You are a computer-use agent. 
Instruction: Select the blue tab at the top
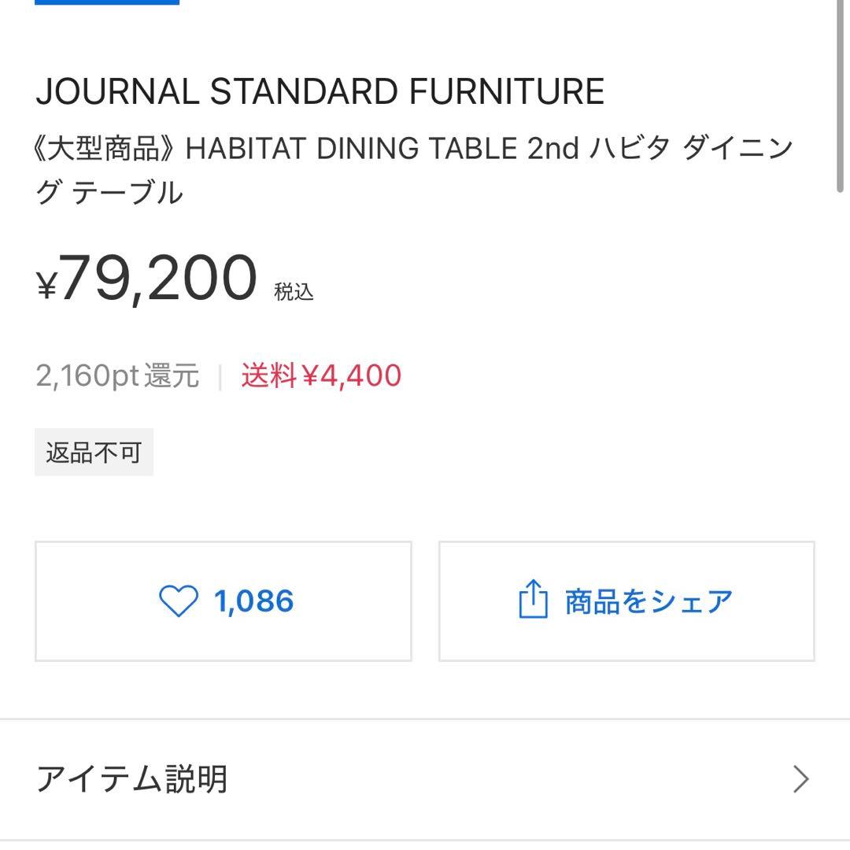tap(106, 3)
